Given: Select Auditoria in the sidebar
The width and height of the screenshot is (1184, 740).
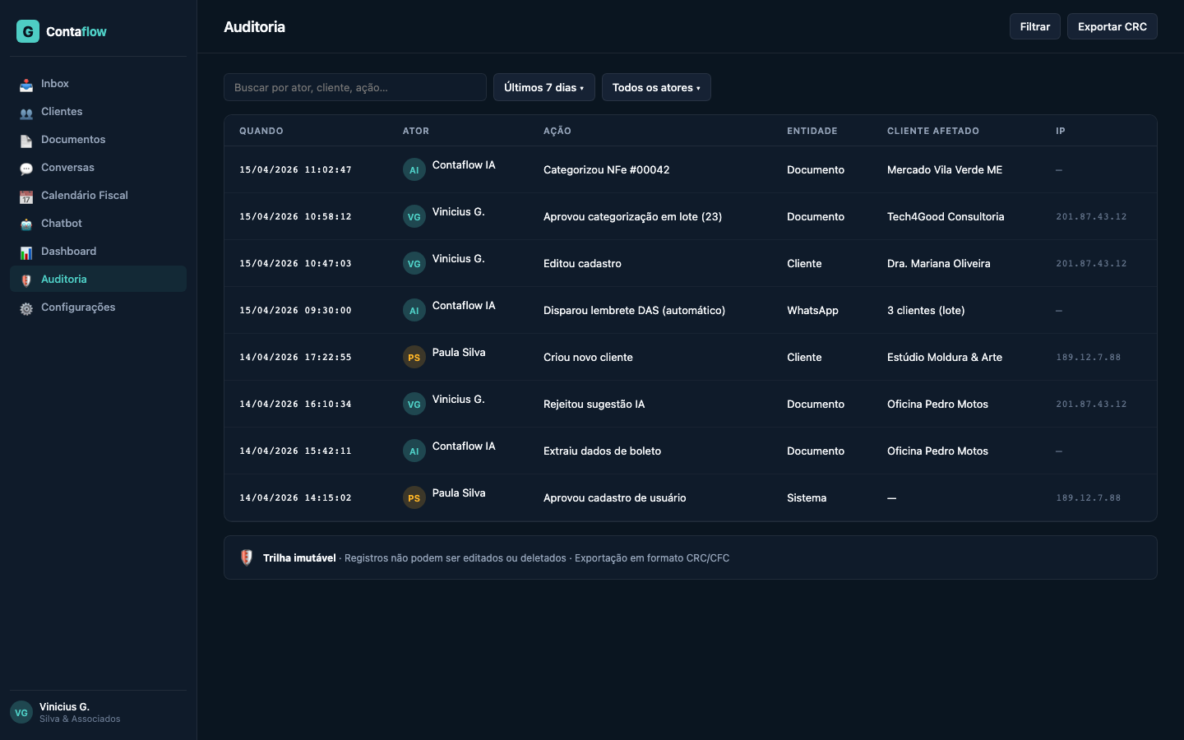Looking at the screenshot, I should 64,280.
